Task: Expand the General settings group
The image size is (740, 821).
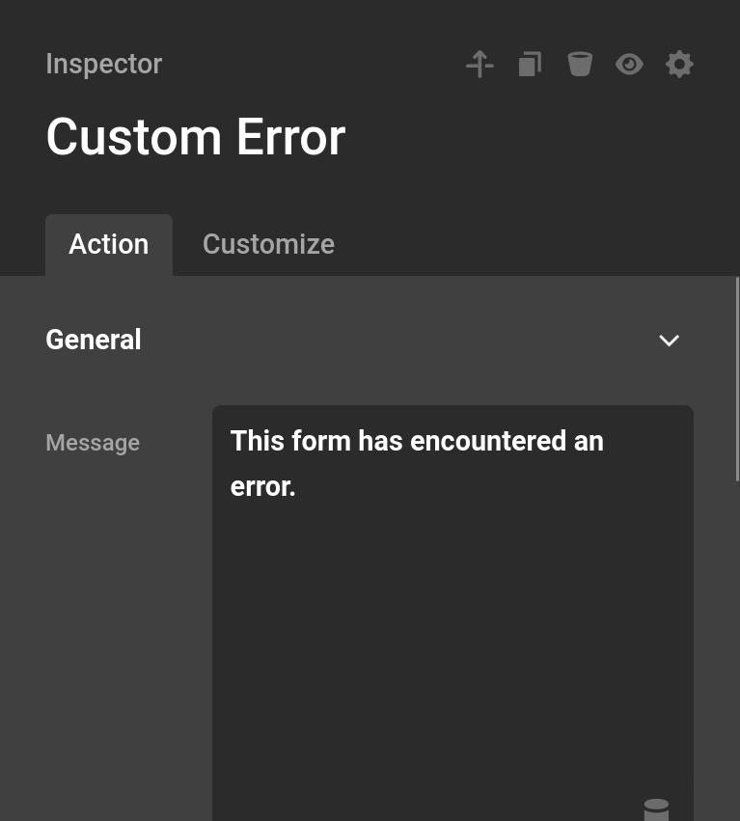Action: 669,340
